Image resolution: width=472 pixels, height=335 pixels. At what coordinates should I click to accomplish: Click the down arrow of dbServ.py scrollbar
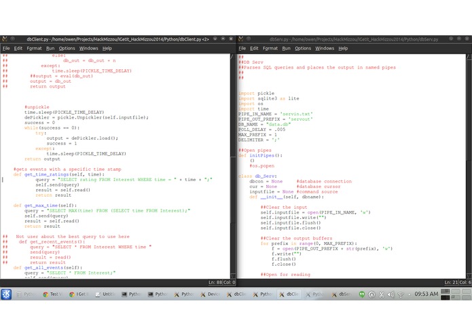click(x=469, y=276)
